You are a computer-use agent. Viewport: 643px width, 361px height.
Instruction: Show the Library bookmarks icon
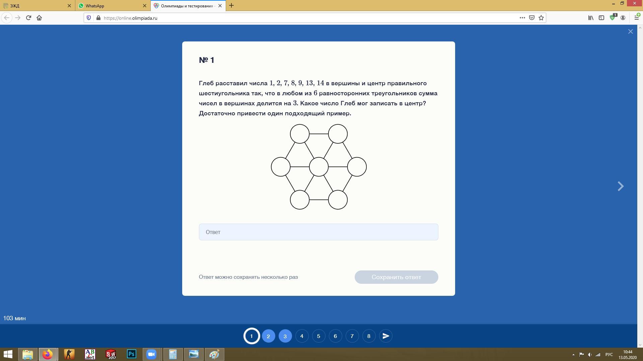591,18
